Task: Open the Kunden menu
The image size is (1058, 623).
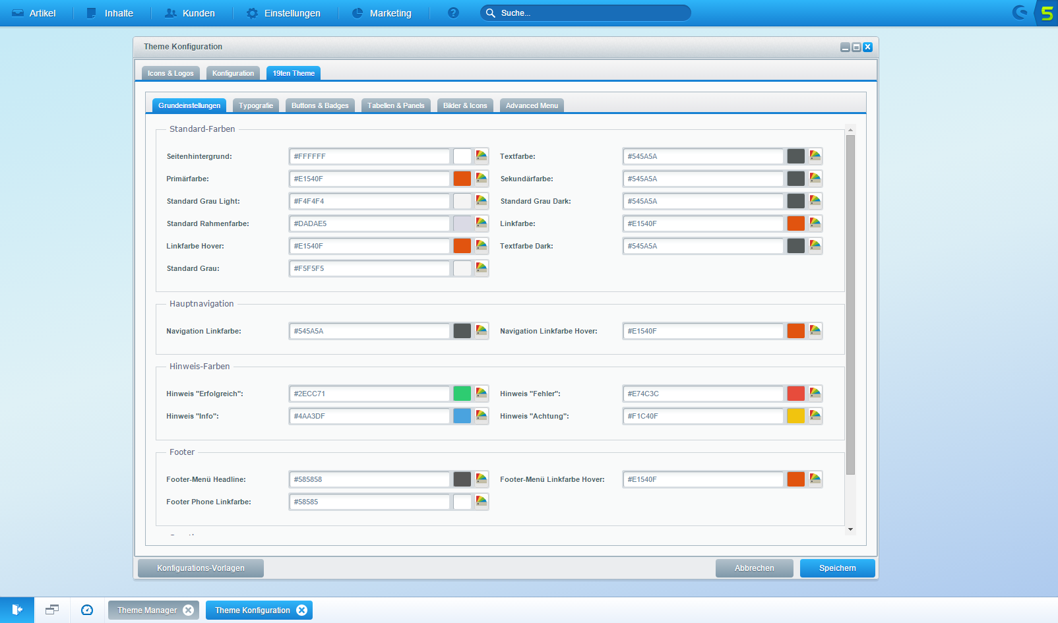Action: pos(190,13)
